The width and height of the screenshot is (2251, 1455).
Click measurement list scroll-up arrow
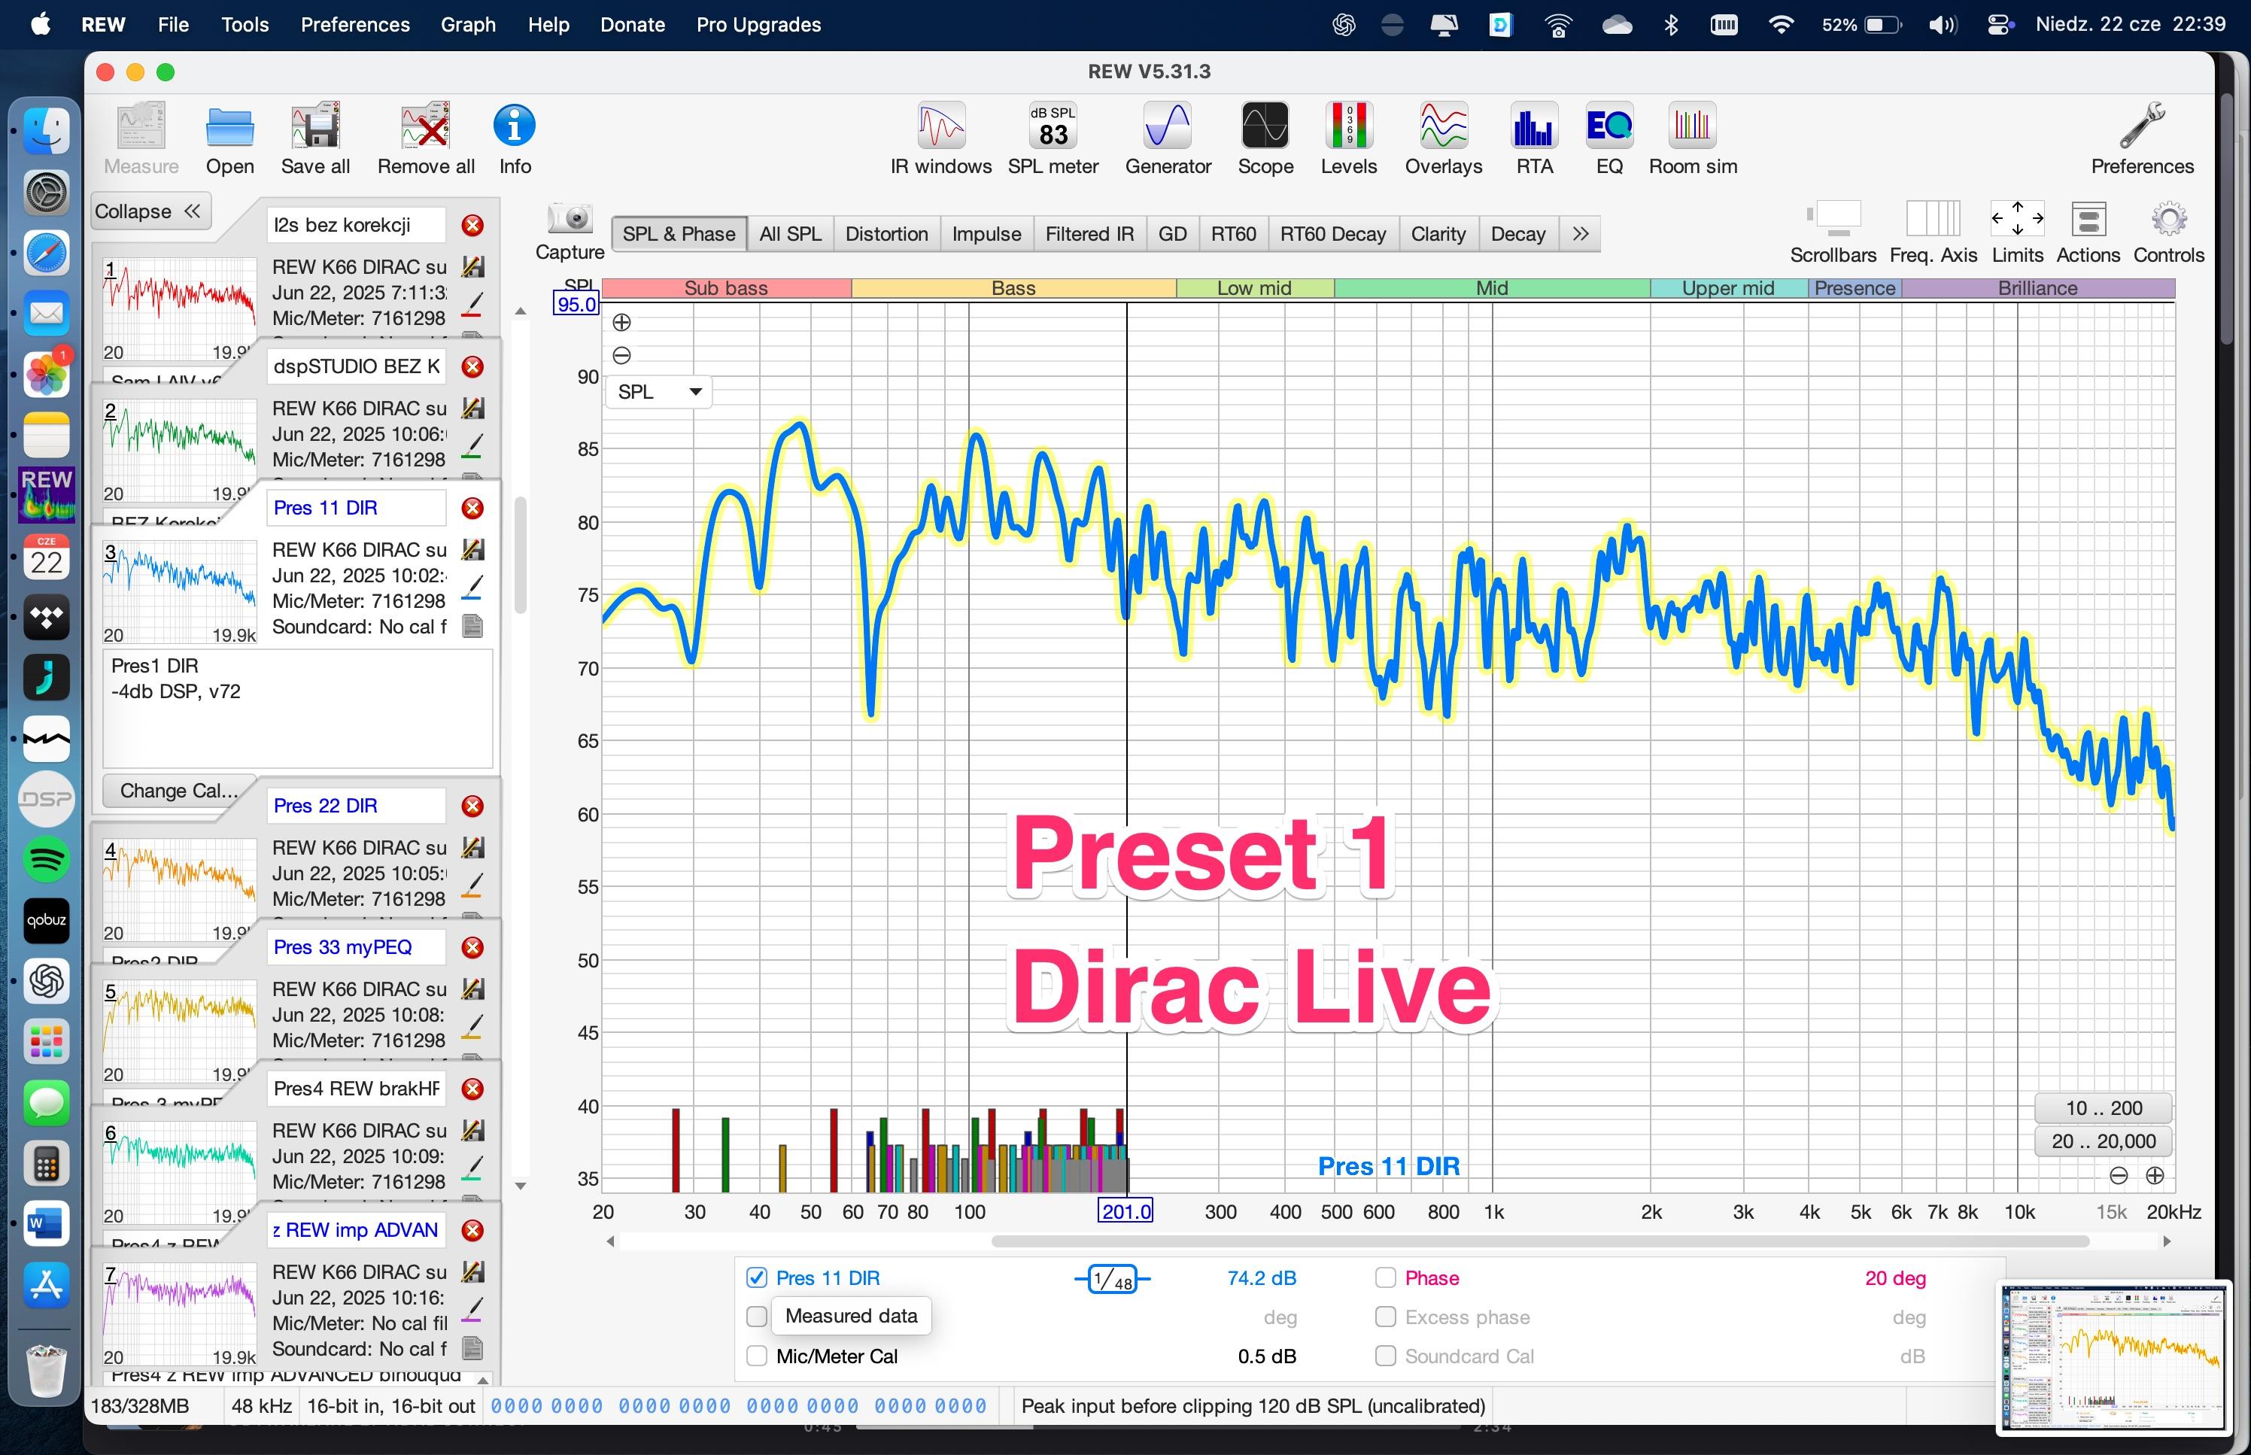tap(520, 311)
